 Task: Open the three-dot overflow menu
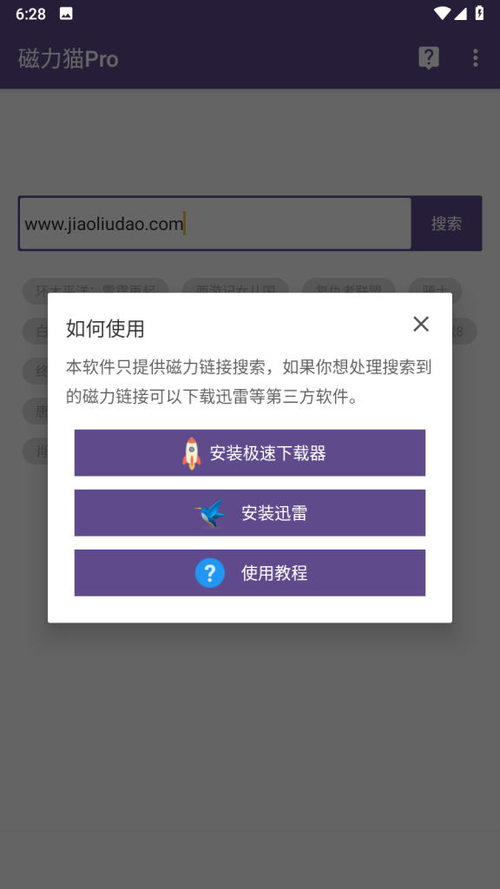coord(475,58)
